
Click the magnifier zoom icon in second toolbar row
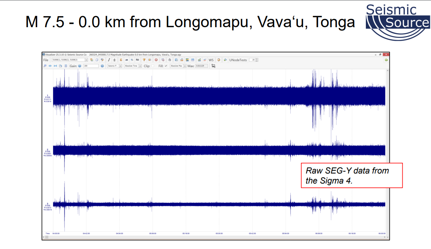point(44,66)
